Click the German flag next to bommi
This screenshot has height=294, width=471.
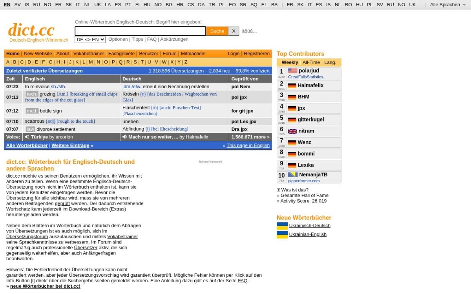(292, 154)
